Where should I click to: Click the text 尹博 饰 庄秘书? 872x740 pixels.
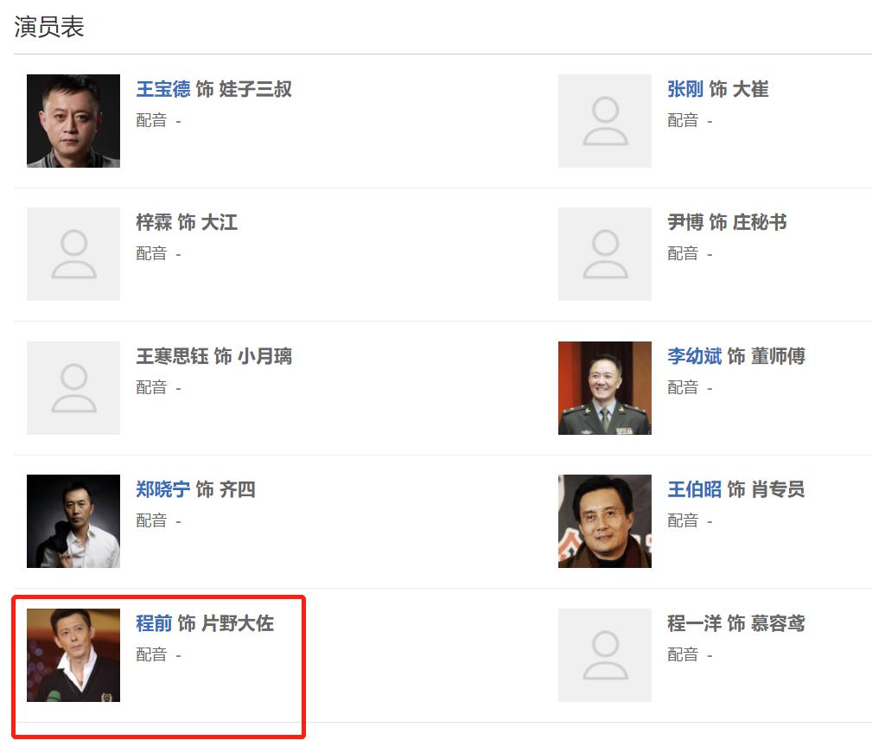727,223
